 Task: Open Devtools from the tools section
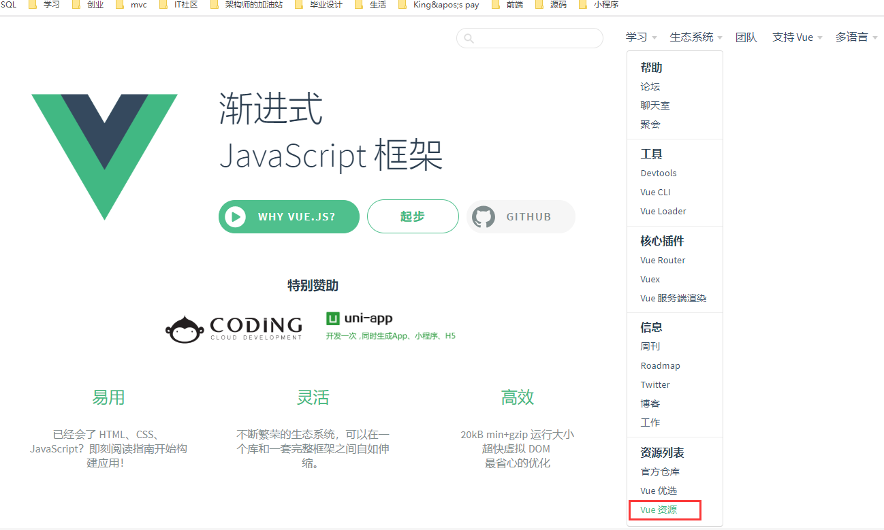(659, 173)
